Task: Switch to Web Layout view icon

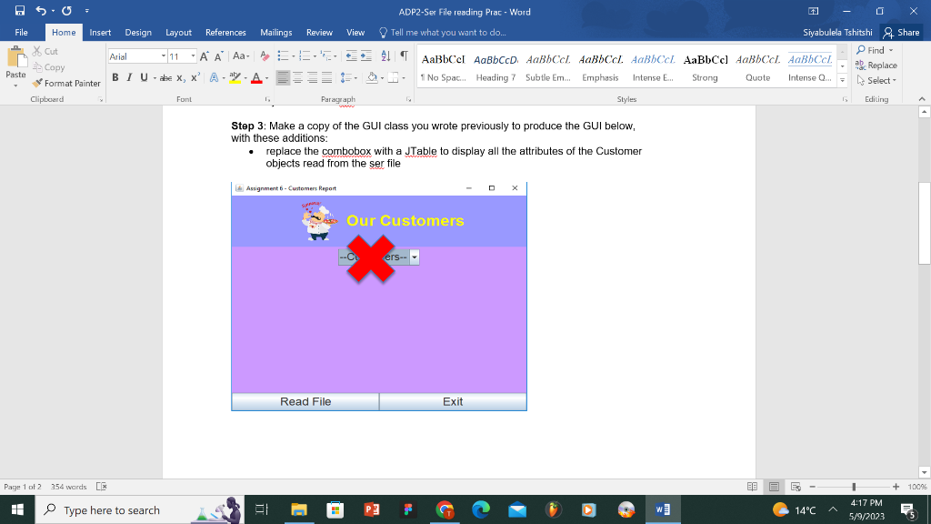Action: [796, 487]
